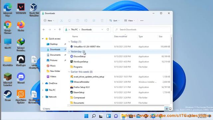Open the Firefox desktop shortcut

point(21,26)
